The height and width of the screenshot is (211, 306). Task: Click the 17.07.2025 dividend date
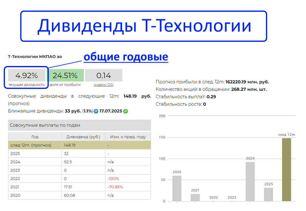tap(111, 111)
